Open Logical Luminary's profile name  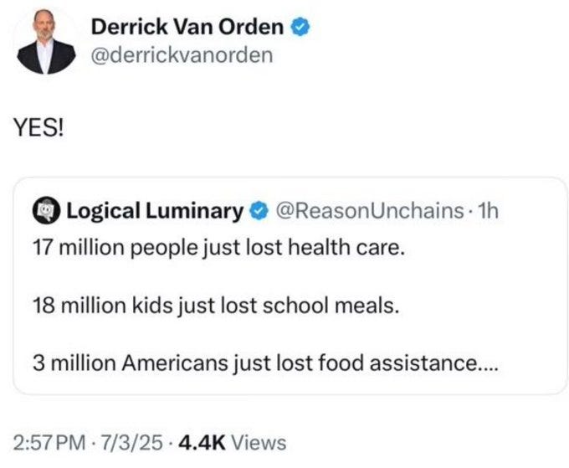[155, 212]
